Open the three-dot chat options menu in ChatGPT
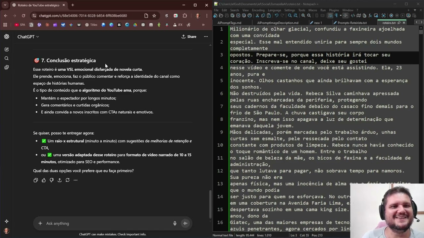 (206, 37)
